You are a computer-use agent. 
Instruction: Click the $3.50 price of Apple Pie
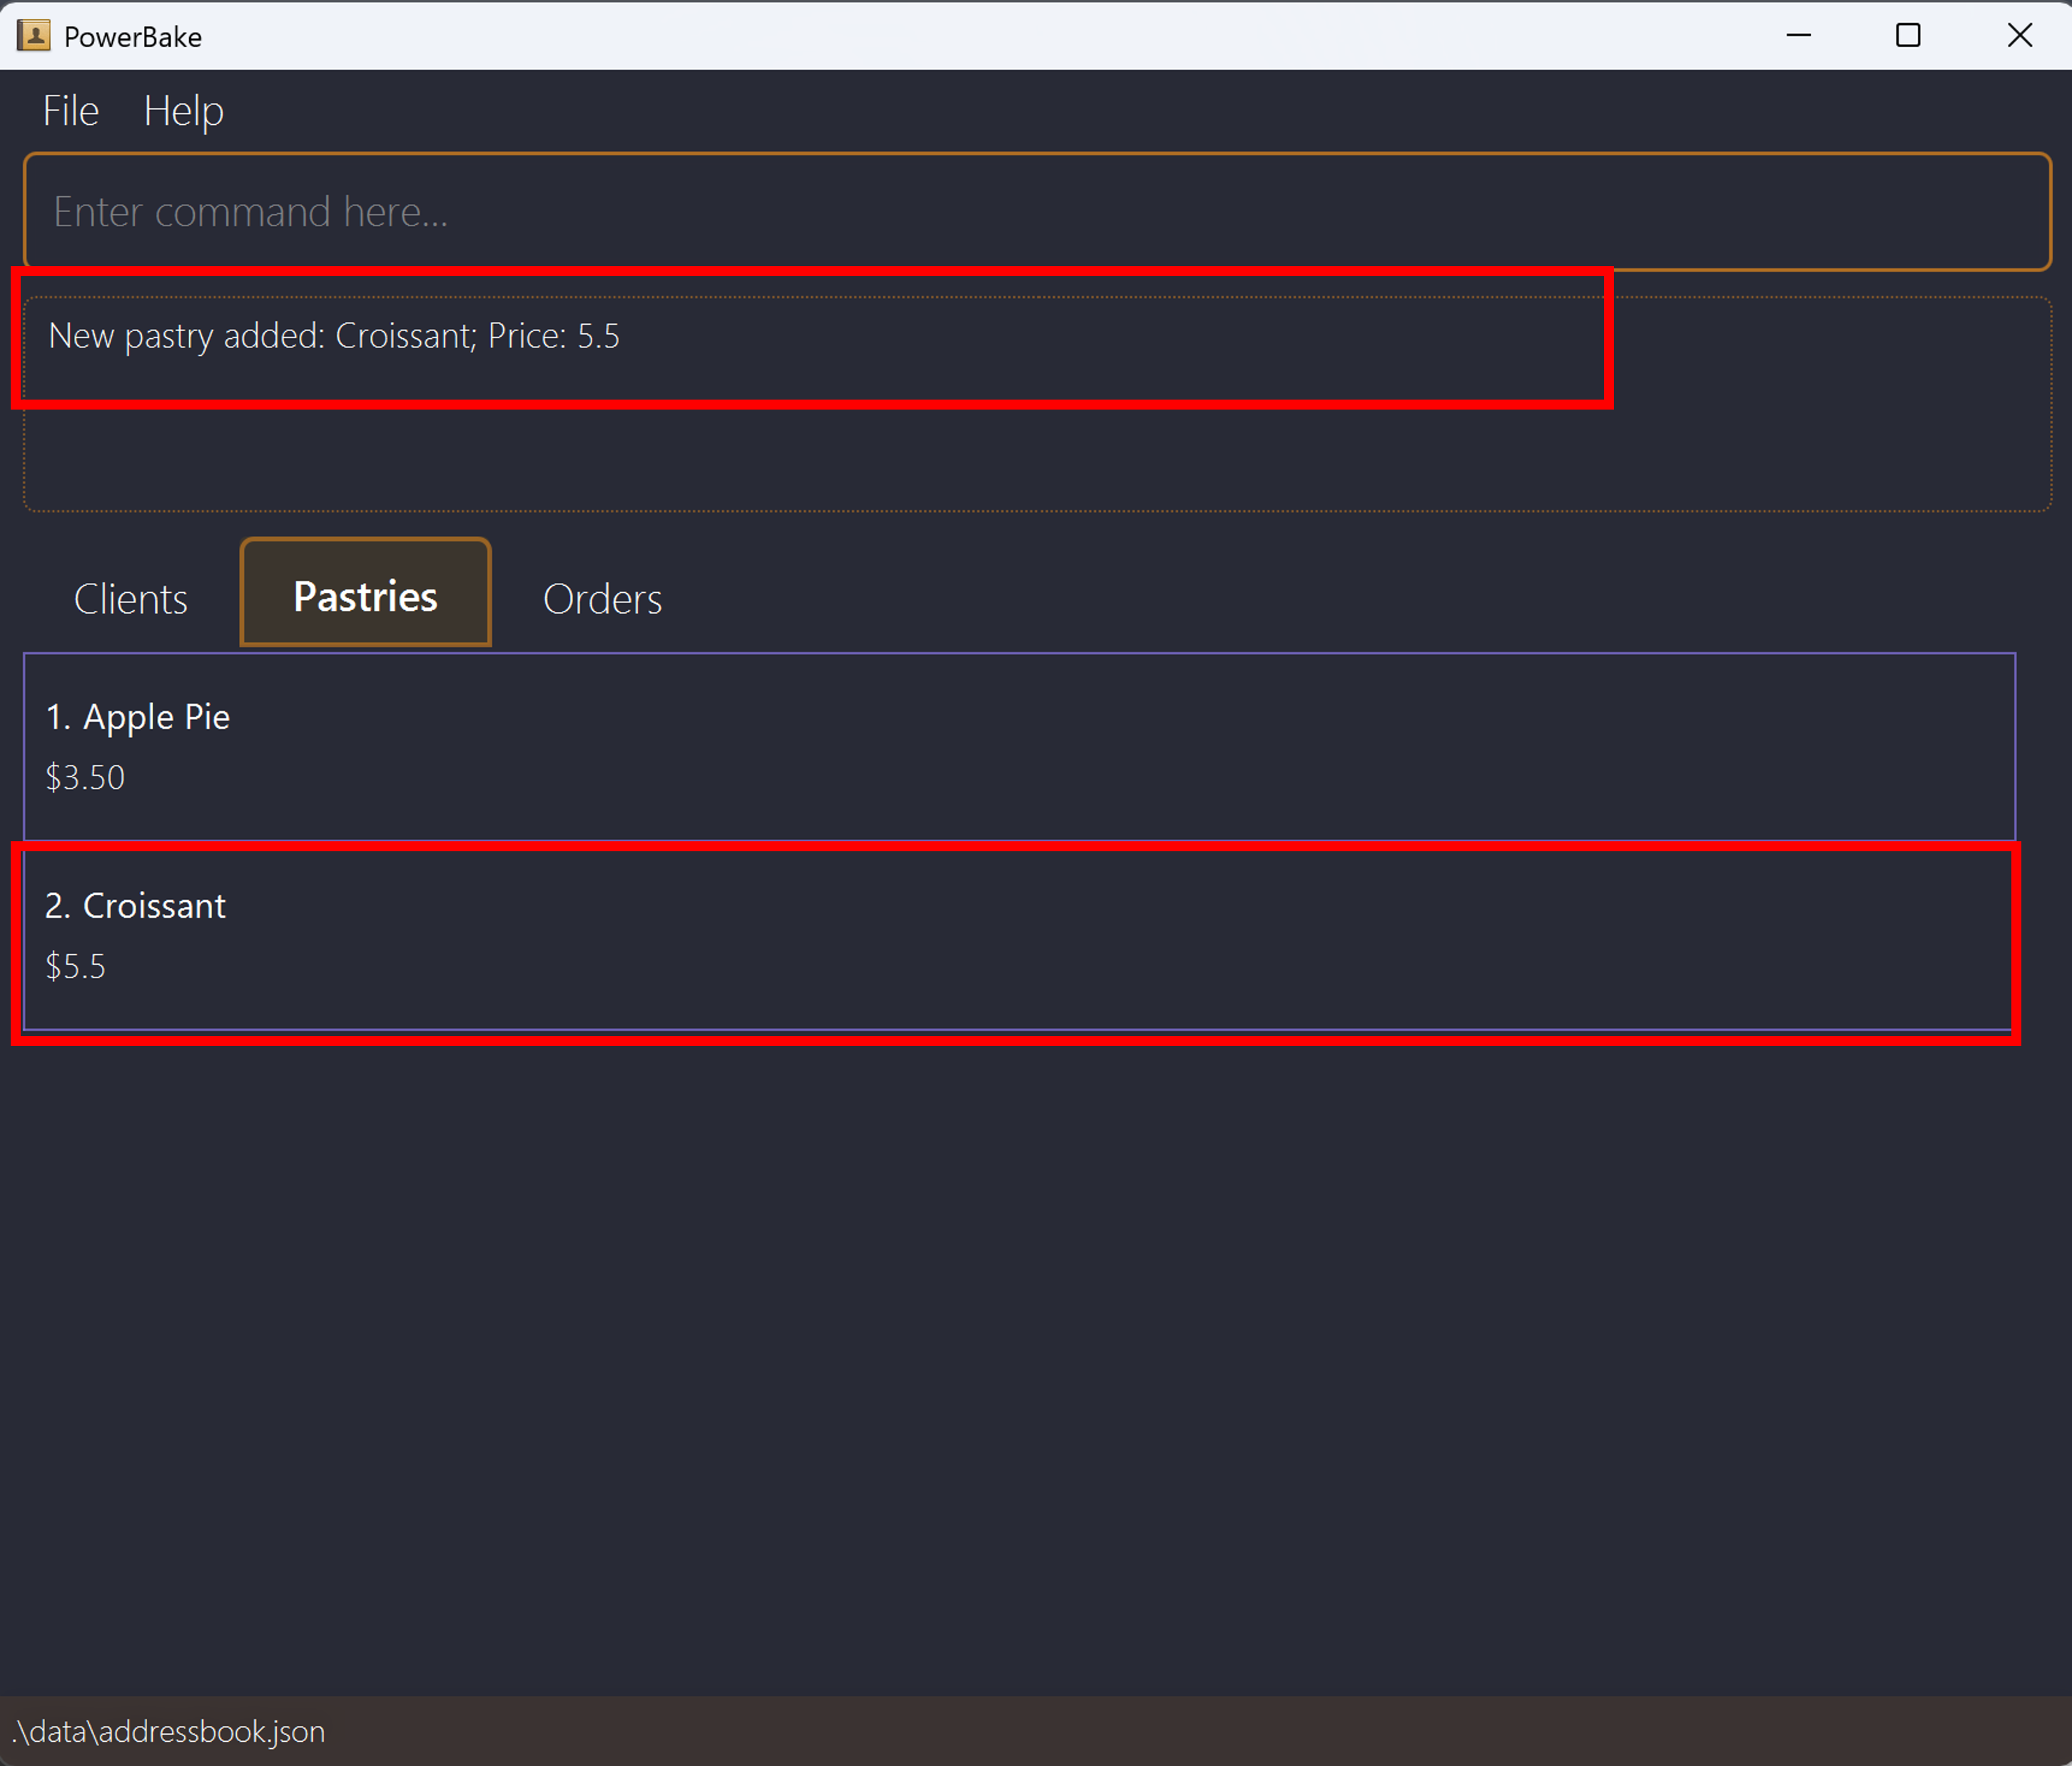tap(85, 778)
